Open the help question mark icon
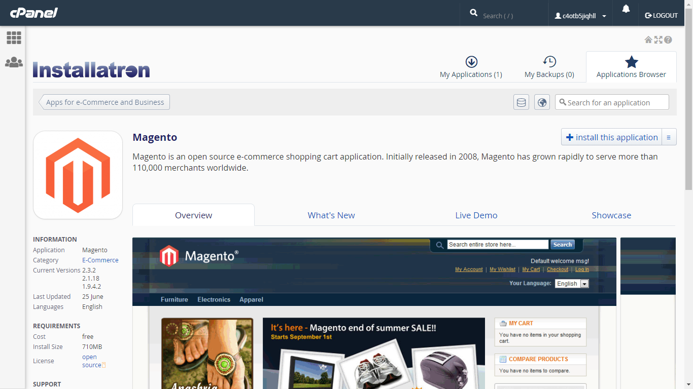Image resolution: width=693 pixels, height=389 pixels. point(668,40)
